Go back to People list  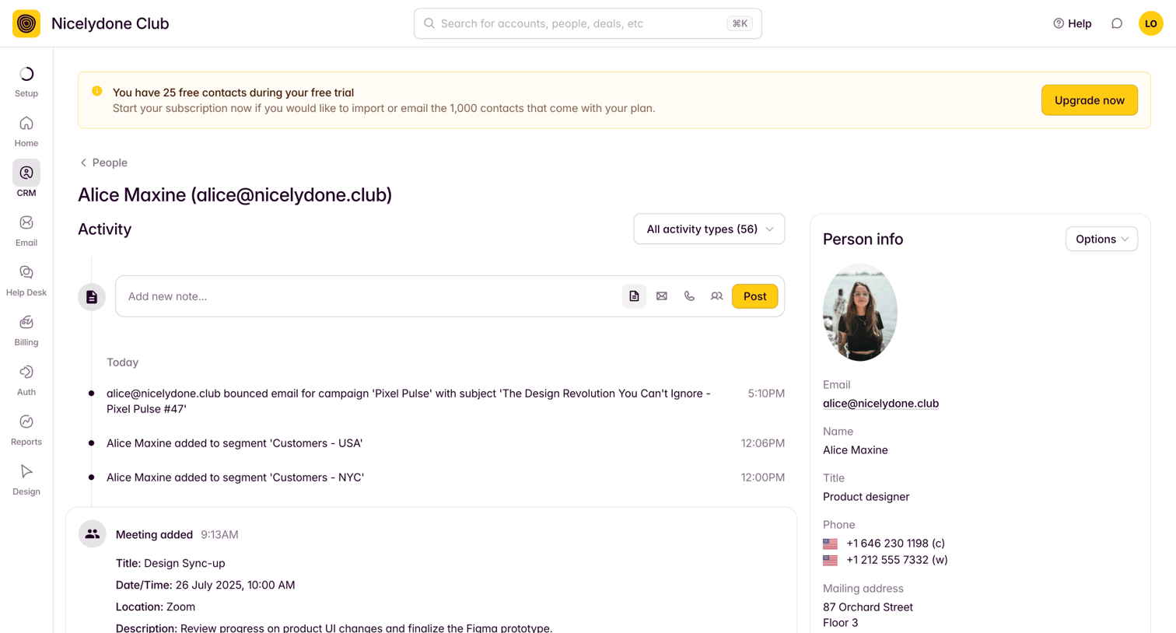pyautogui.click(x=103, y=163)
